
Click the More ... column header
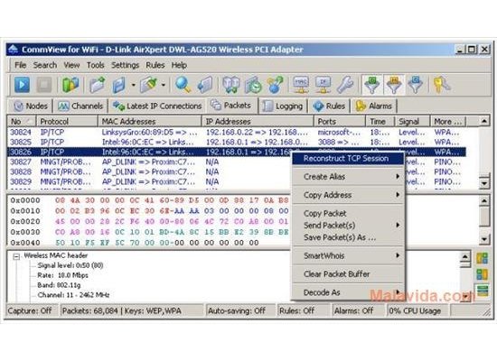tap(448, 121)
